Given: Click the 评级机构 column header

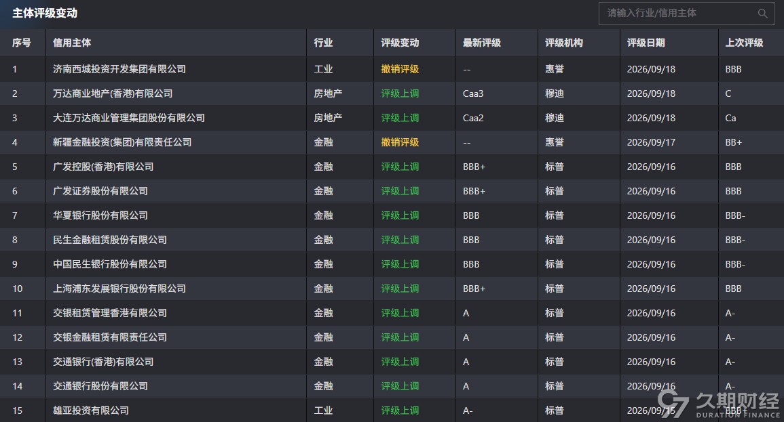Looking at the screenshot, I should click(564, 43).
